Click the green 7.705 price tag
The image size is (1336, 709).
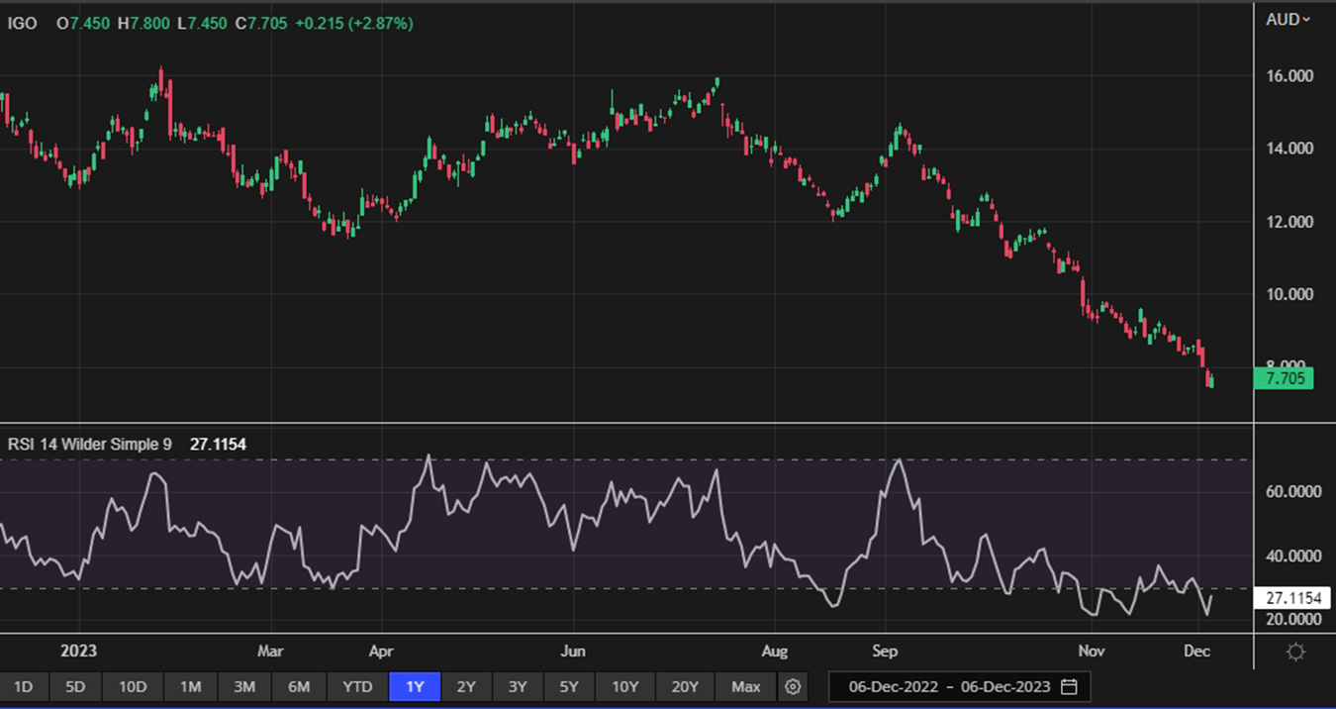tap(1284, 377)
